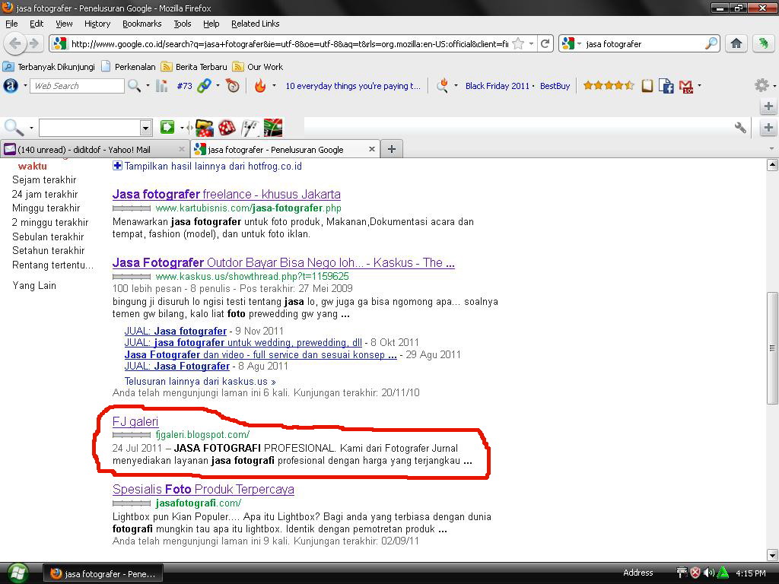The height and width of the screenshot is (584, 779).
Task: Show Alexa traffic rank bar chart
Action: tap(162, 86)
